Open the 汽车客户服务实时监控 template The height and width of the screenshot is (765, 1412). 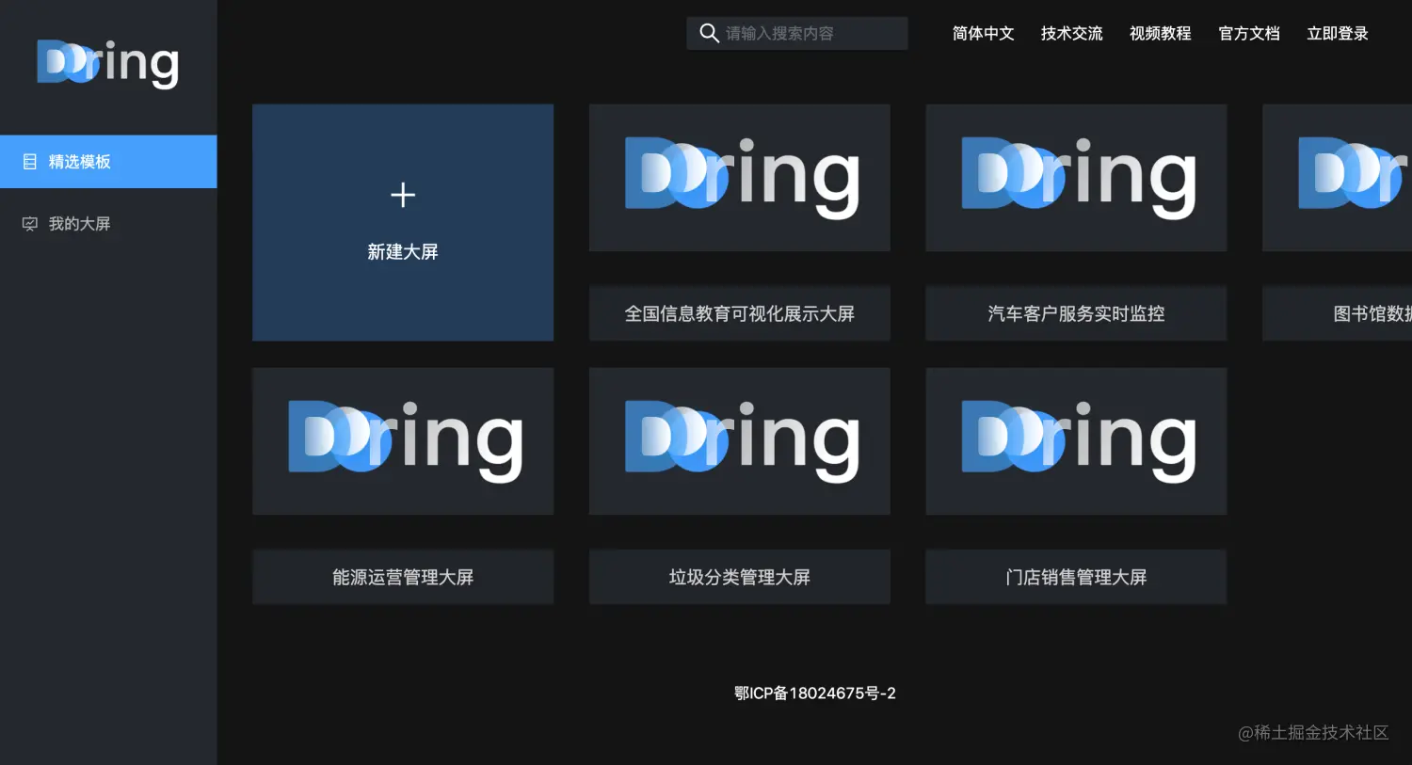coord(1076,177)
